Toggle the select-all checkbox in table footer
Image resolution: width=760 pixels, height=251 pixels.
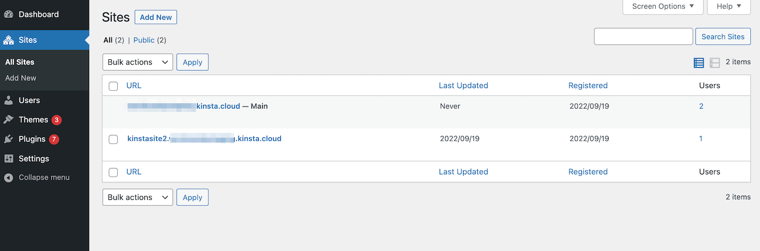[x=113, y=172]
